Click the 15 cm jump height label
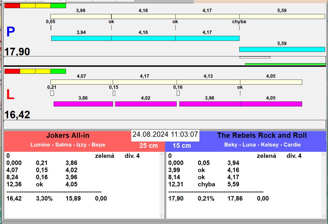 [182, 145]
